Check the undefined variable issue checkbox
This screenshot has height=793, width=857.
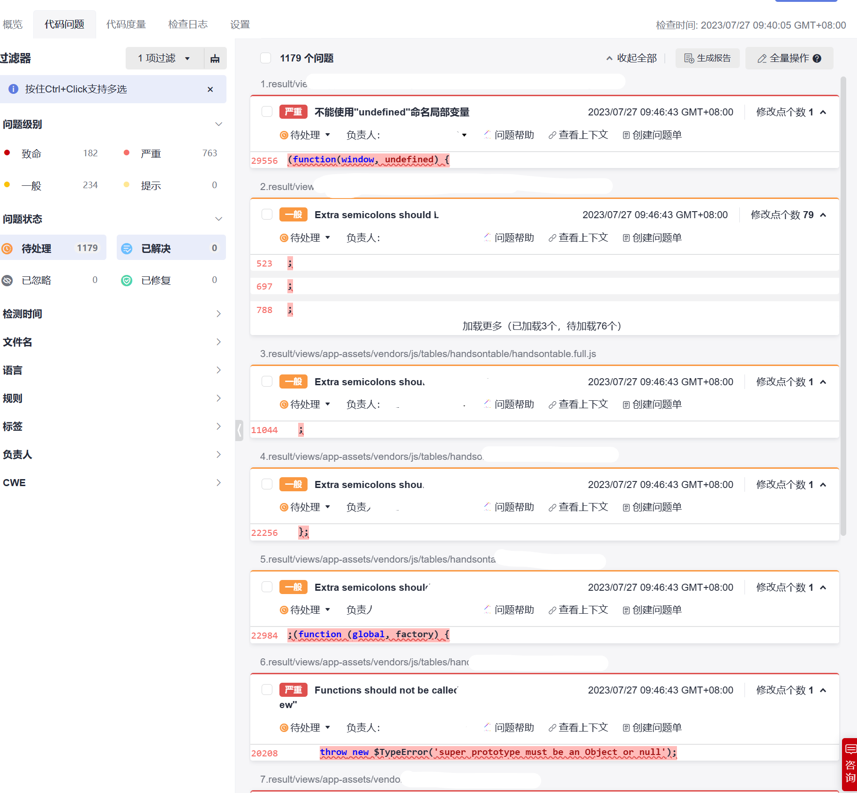click(x=267, y=112)
